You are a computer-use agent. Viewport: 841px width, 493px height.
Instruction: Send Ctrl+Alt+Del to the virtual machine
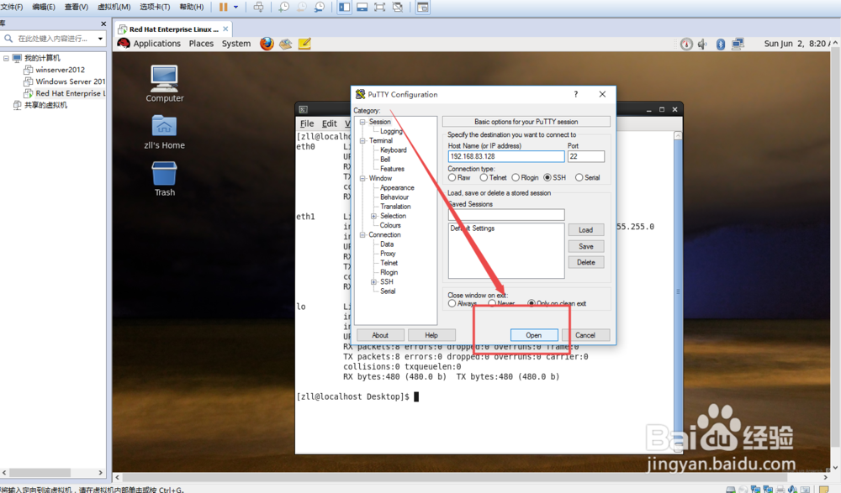click(x=258, y=7)
